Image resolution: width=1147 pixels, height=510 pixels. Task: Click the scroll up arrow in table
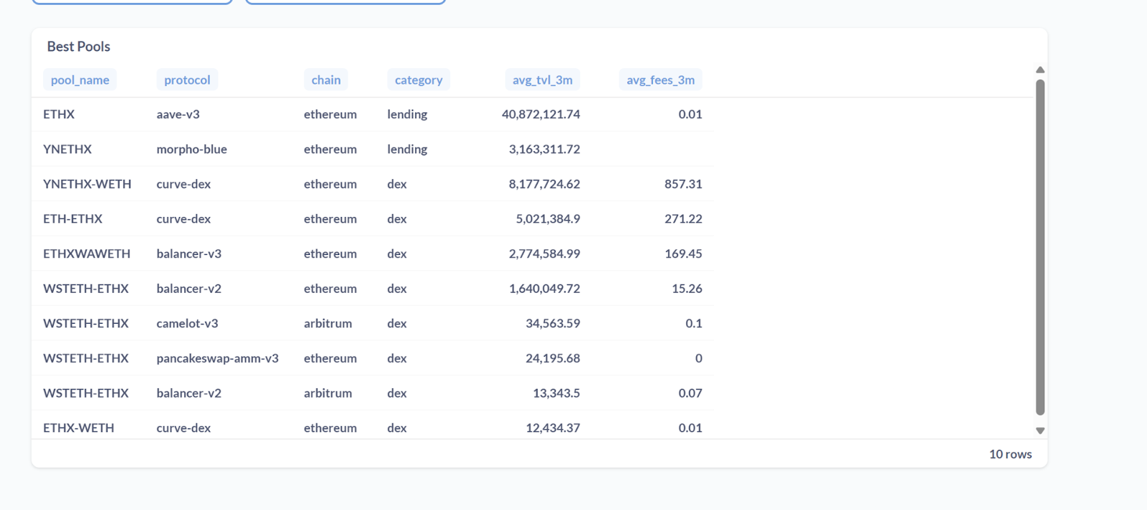(1039, 70)
